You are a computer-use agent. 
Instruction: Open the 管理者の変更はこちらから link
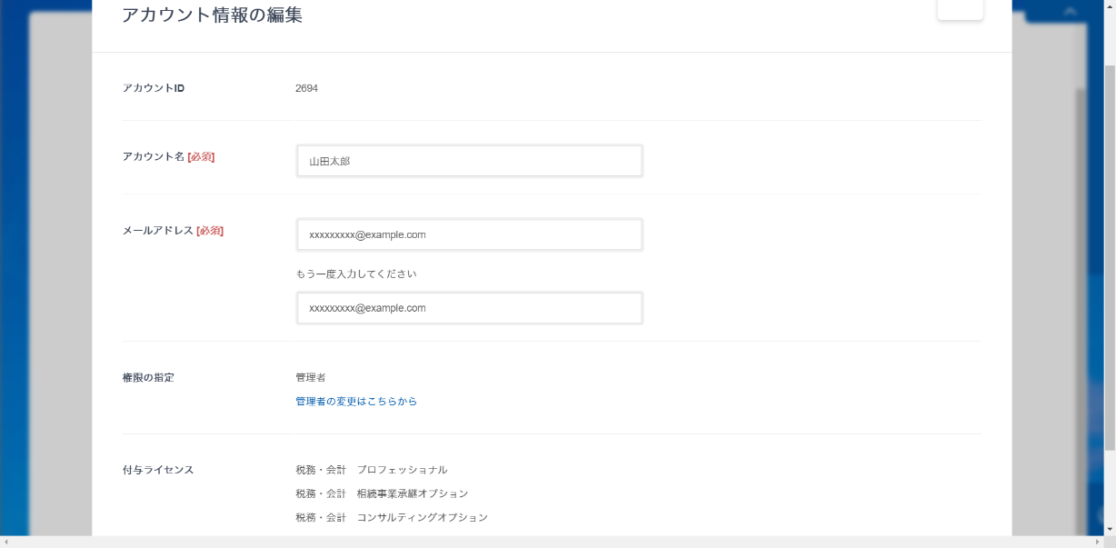click(x=356, y=401)
